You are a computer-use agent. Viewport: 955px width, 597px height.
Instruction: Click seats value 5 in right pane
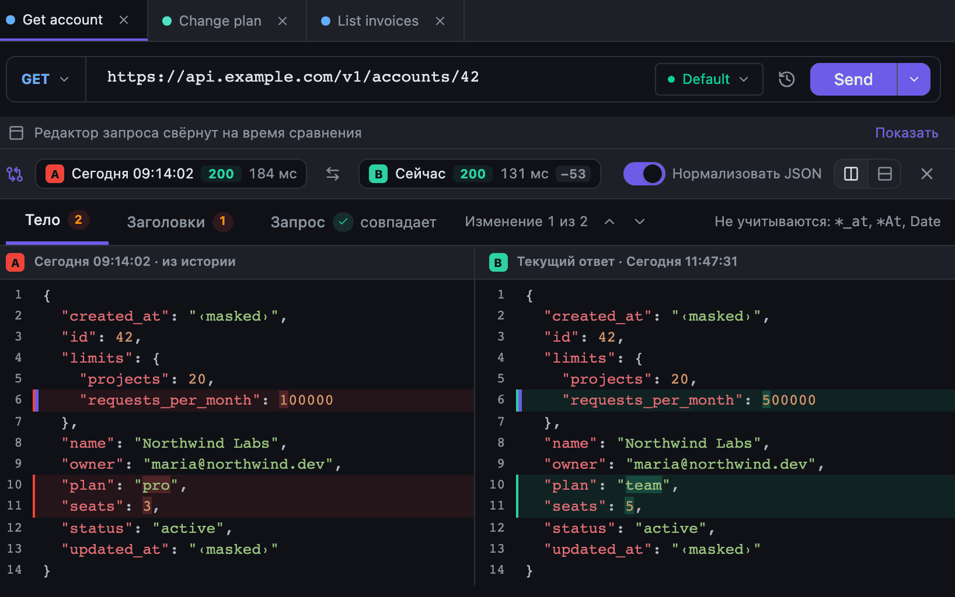point(629,506)
